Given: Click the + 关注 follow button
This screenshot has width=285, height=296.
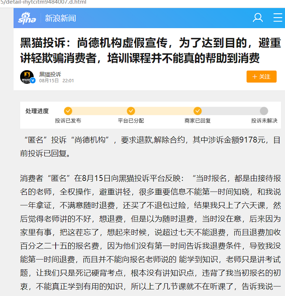Looking at the screenshot, I should (261, 76).
